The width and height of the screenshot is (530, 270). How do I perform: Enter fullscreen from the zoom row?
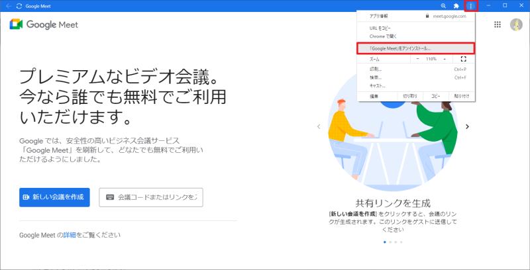coord(463,59)
